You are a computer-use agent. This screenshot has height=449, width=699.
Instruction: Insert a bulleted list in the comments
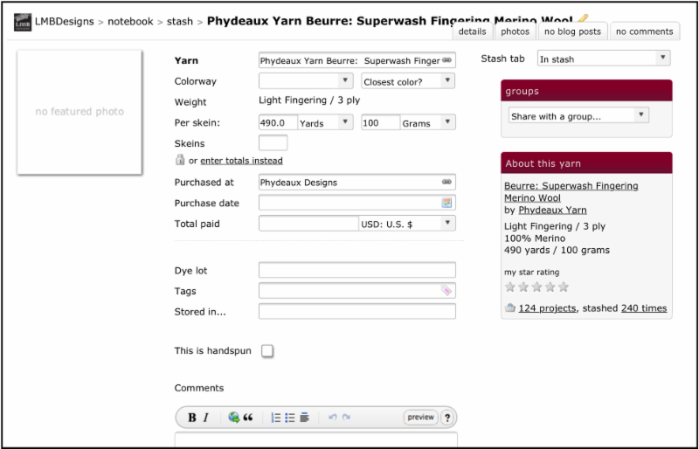pyautogui.click(x=290, y=418)
